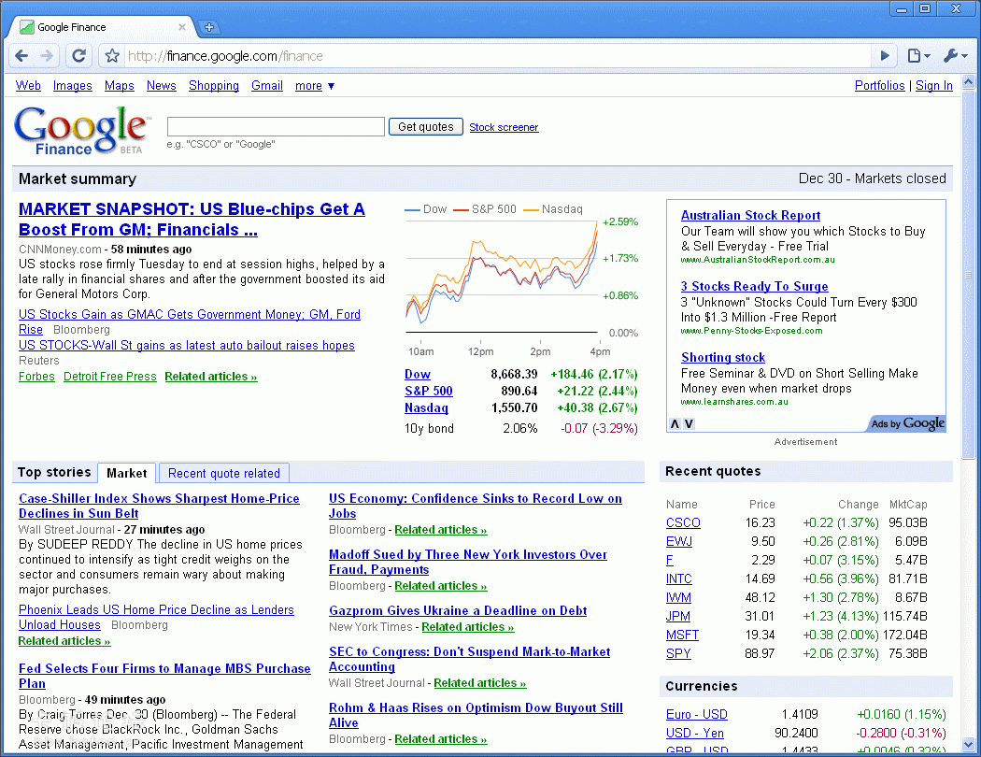This screenshot has height=757, width=981.
Task: Bookmark this page with the star icon
Action: pyautogui.click(x=111, y=56)
